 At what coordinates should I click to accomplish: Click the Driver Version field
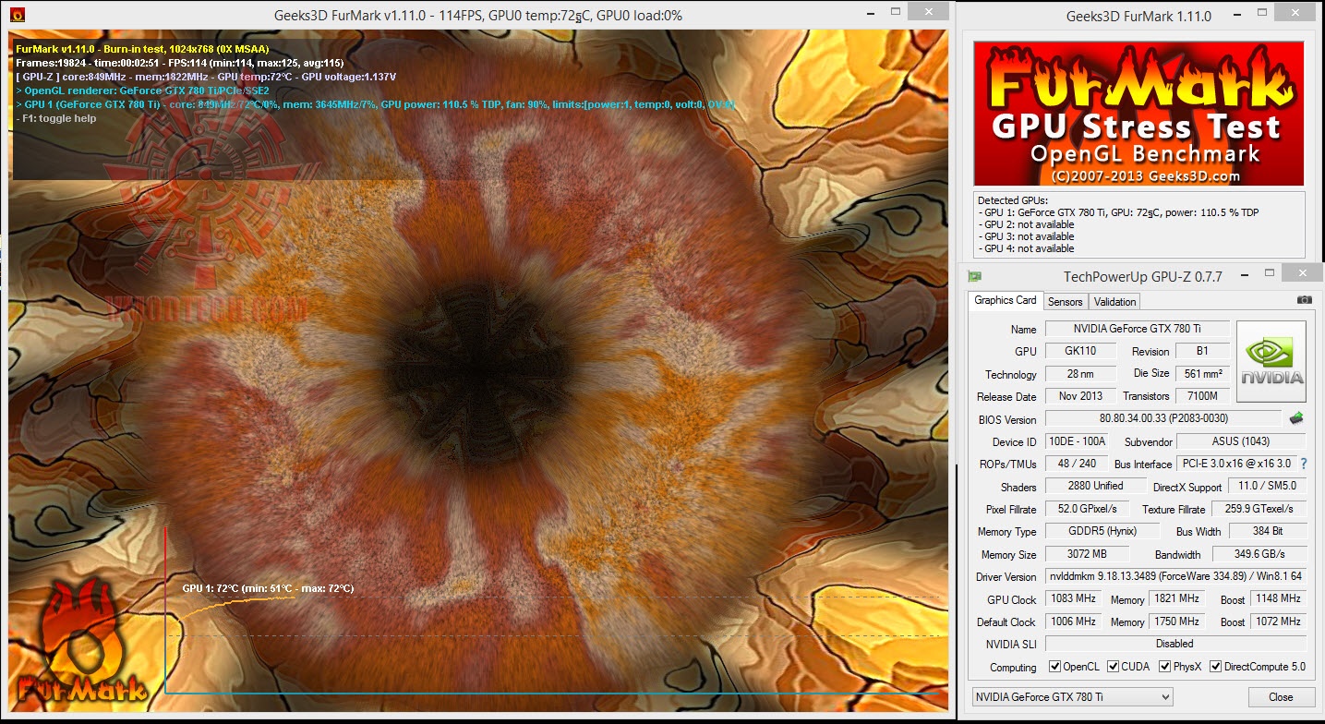[1175, 576]
